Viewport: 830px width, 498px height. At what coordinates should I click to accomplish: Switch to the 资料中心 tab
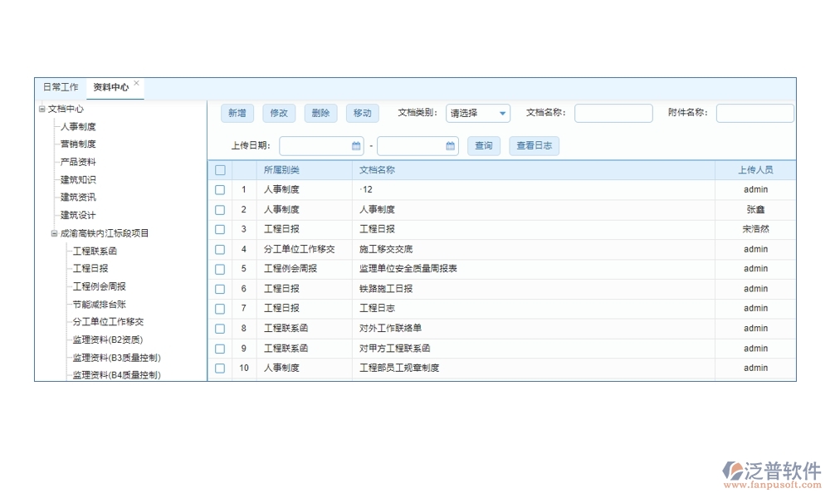click(x=112, y=86)
